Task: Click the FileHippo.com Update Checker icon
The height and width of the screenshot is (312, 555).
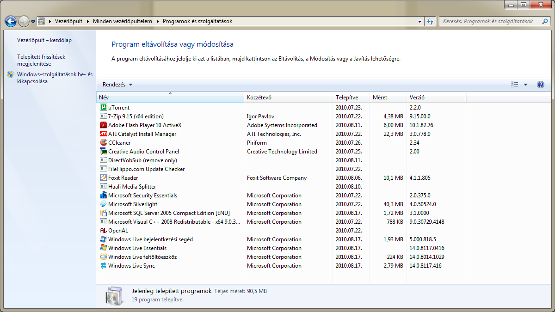Action: point(104,169)
